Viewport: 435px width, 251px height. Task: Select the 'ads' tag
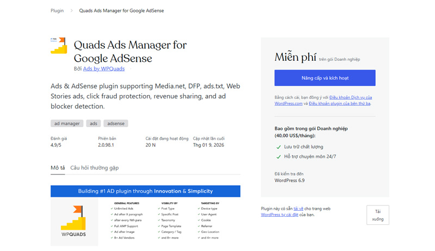(94, 123)
